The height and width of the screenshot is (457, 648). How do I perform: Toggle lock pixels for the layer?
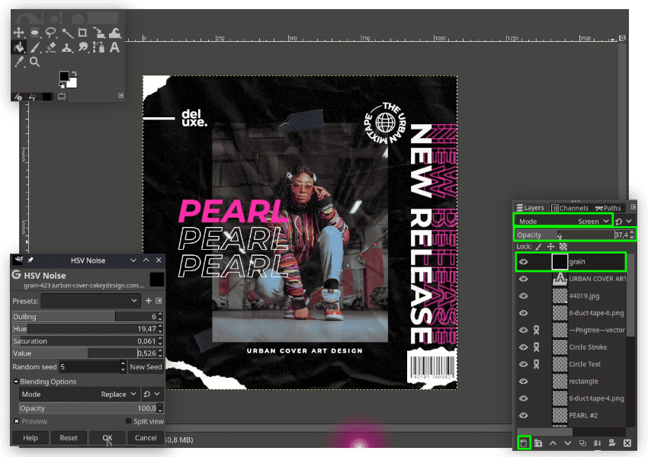coord(539,247)
